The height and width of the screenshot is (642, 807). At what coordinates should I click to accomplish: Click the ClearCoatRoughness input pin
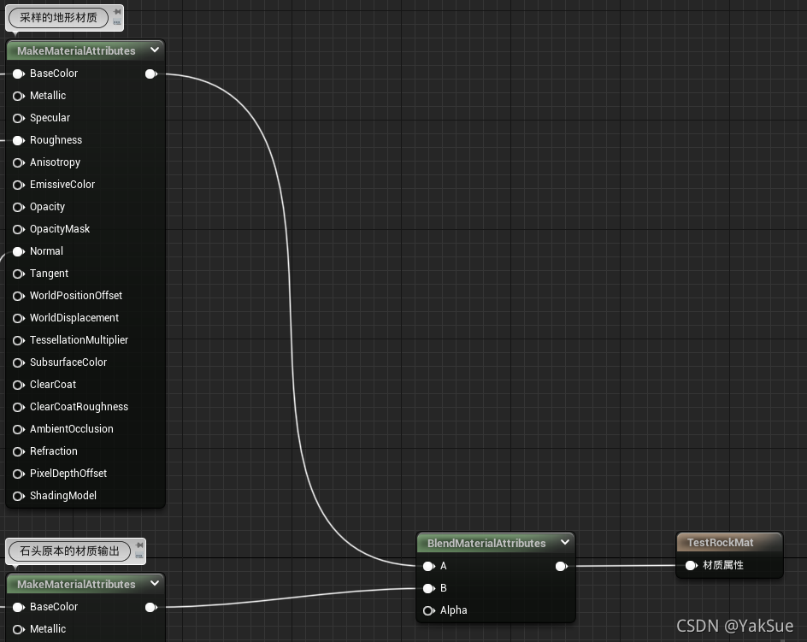[x=19, y=407]
